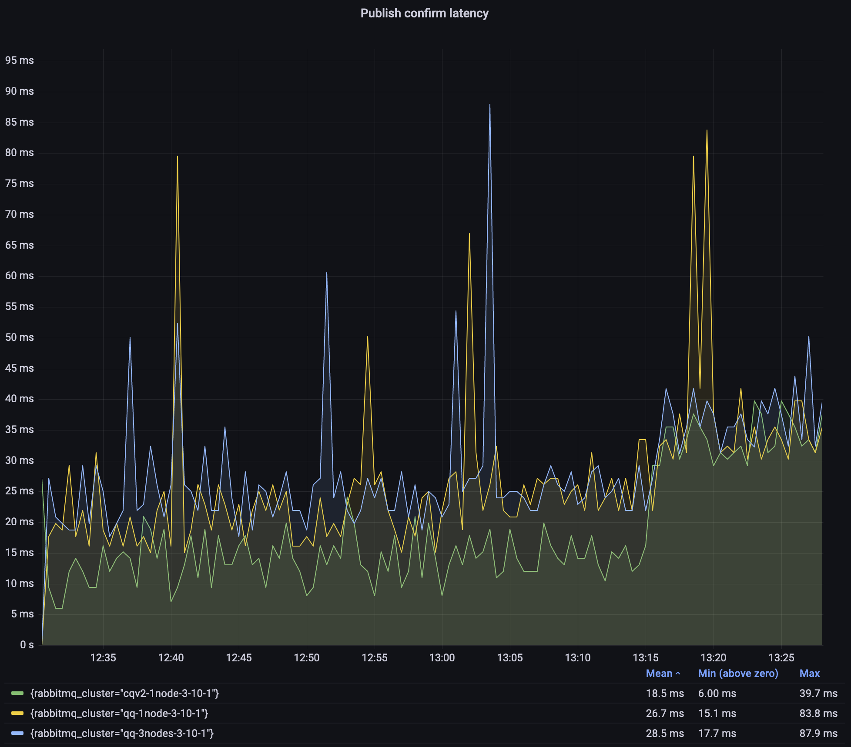The image size is (851, 747).
Task: Click the 50 ms y-axis label
Action: point(19,337)
